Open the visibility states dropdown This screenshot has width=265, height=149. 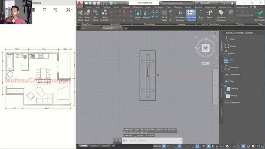(245, 16)
